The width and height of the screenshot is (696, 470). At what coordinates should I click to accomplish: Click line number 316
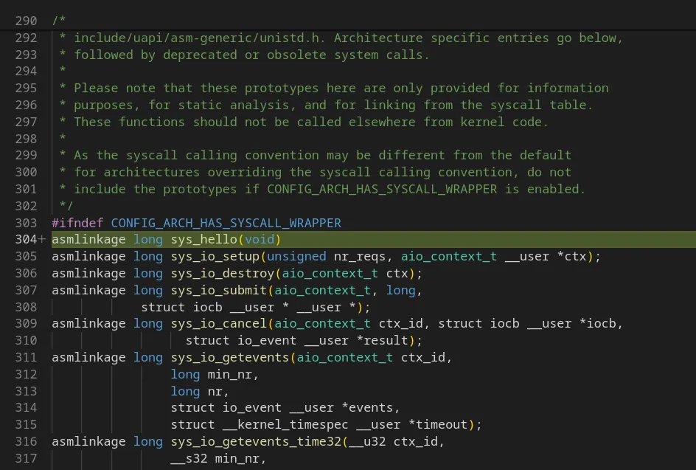[27, 441]
